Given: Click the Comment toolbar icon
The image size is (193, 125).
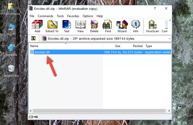Looking at the screenshot, I should pyautogui.click(x=165, y=26).
